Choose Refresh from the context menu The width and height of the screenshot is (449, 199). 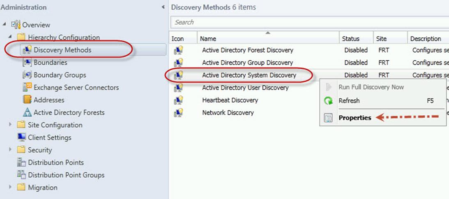[349, 101]
